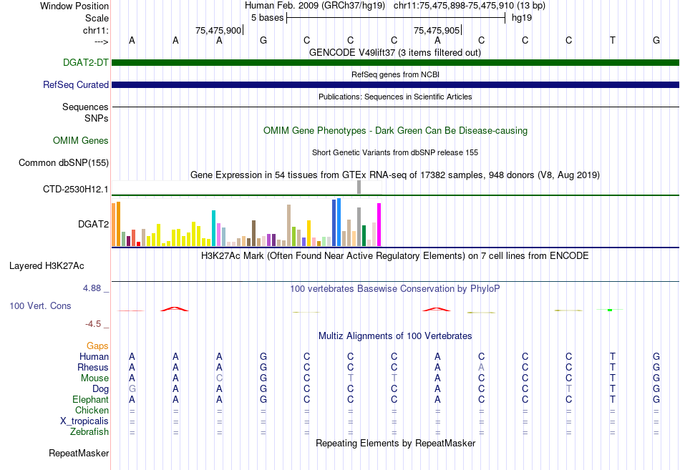Click the Scale label
Viewport: 680px width, 470px height.
coord(97,18)
